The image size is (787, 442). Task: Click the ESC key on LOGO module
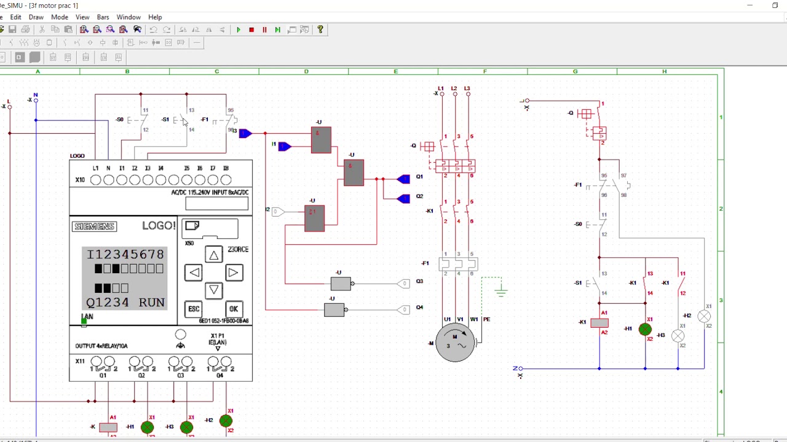point(194,309)
